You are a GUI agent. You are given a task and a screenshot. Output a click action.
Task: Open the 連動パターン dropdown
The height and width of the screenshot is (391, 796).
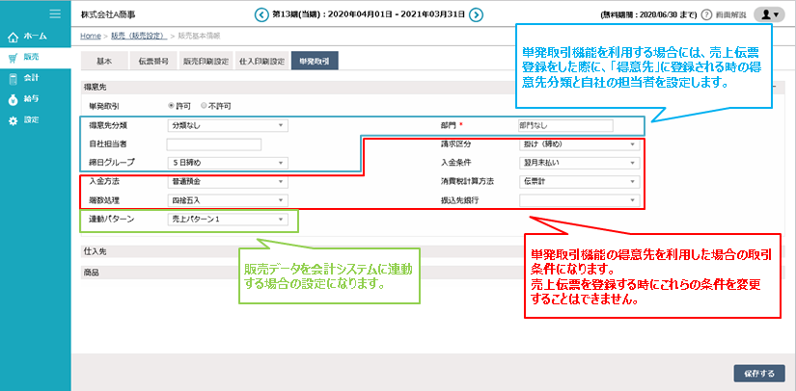228,220
